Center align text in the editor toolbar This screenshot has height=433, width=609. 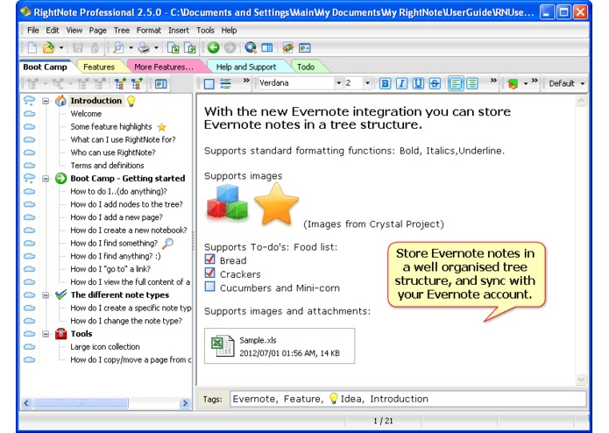pyautogui.click(x=472, y=83)
